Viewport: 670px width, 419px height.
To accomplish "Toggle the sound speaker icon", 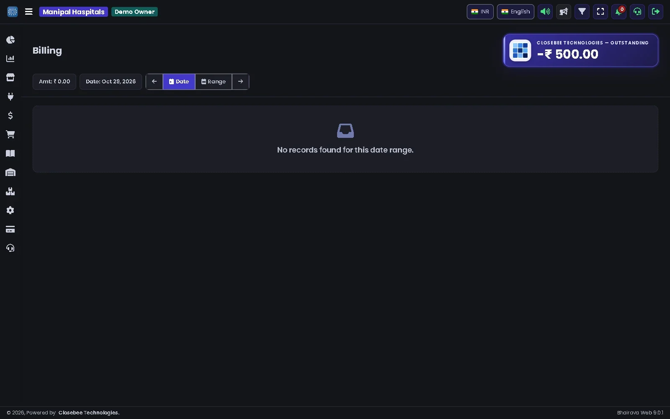I will tap(545, 12).
